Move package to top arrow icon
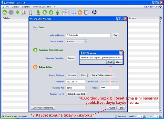The image size is (164, 119). pos(57,12)
